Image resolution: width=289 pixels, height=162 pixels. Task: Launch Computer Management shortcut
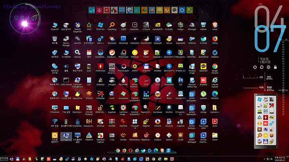[77, 83]
